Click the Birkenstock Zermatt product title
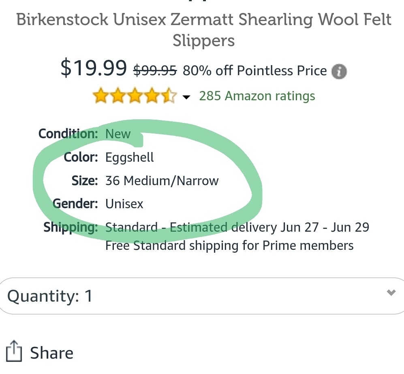The image size is (404, 374). [203, 30]
